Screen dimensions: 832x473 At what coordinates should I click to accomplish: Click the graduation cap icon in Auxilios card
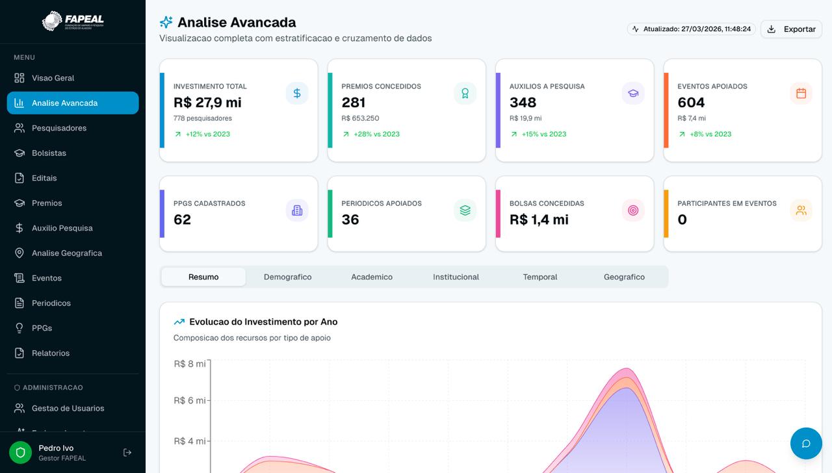[633, 94]
